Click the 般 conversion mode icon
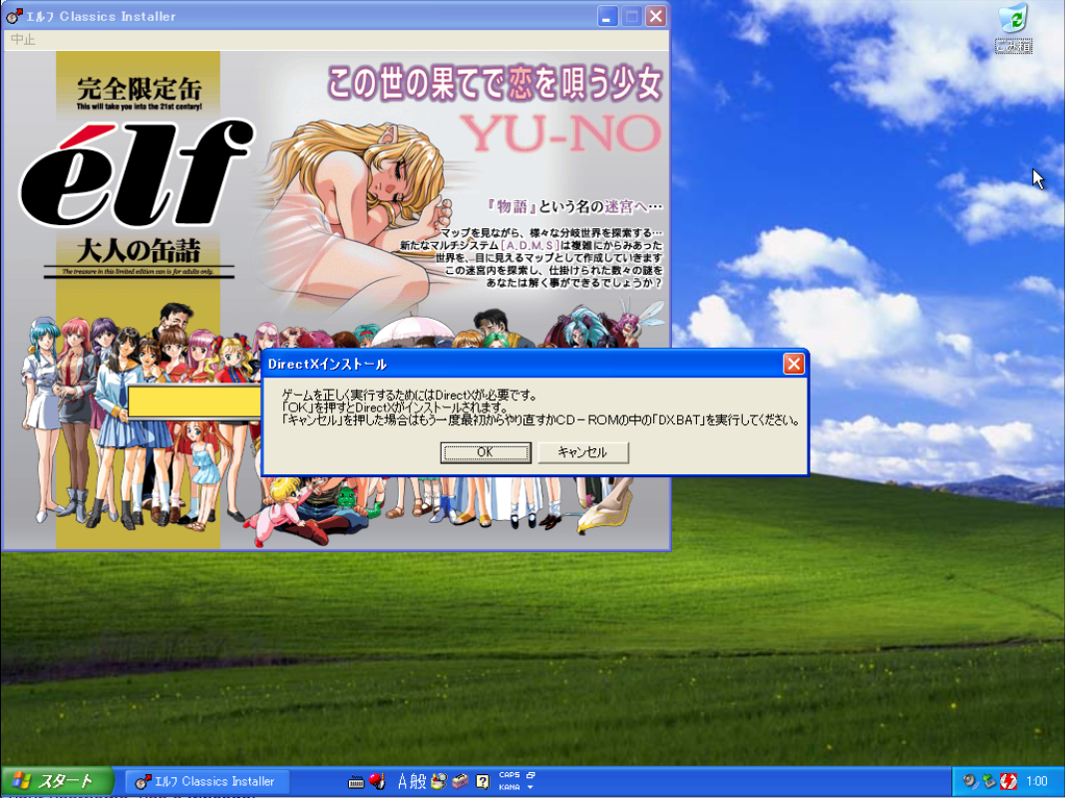 tap(419, 781)
